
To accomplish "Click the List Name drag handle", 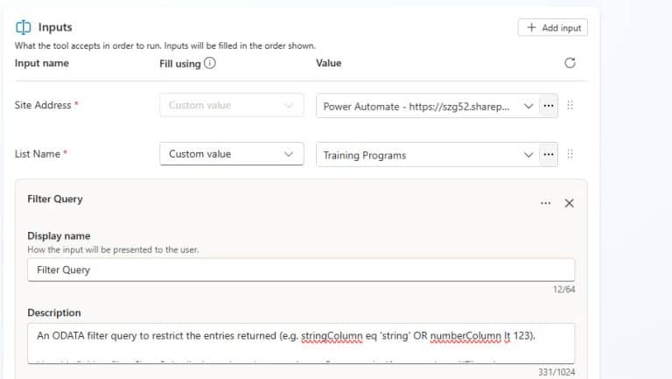I will (570, 155).
